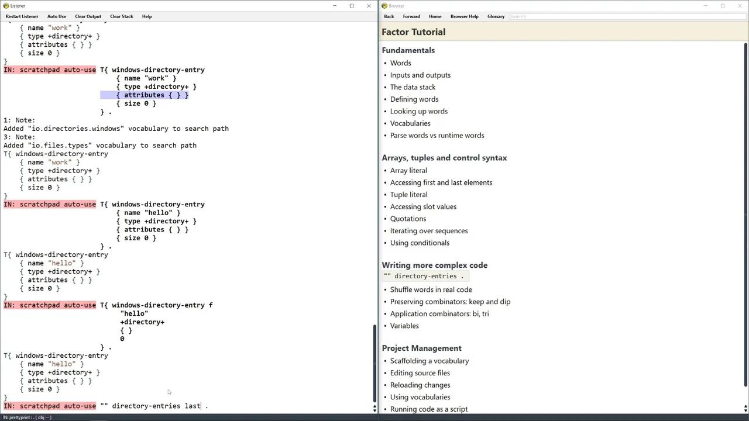Viewport: 749px width, 421px height.
Task: Click Home in the Browser toolbar
Action: (435, 16)
